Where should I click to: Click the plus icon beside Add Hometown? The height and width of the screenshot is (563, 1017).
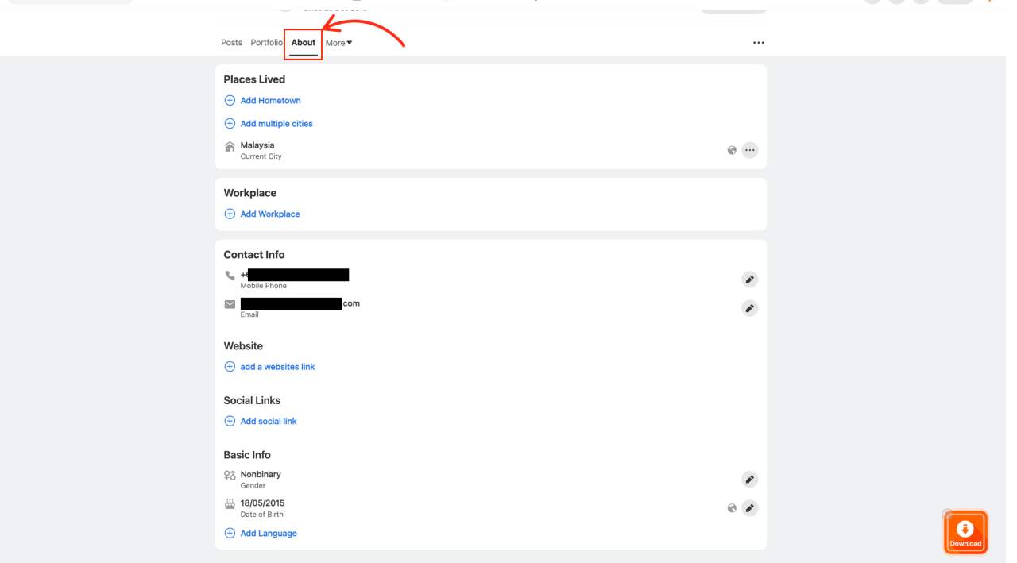[230, 101]
